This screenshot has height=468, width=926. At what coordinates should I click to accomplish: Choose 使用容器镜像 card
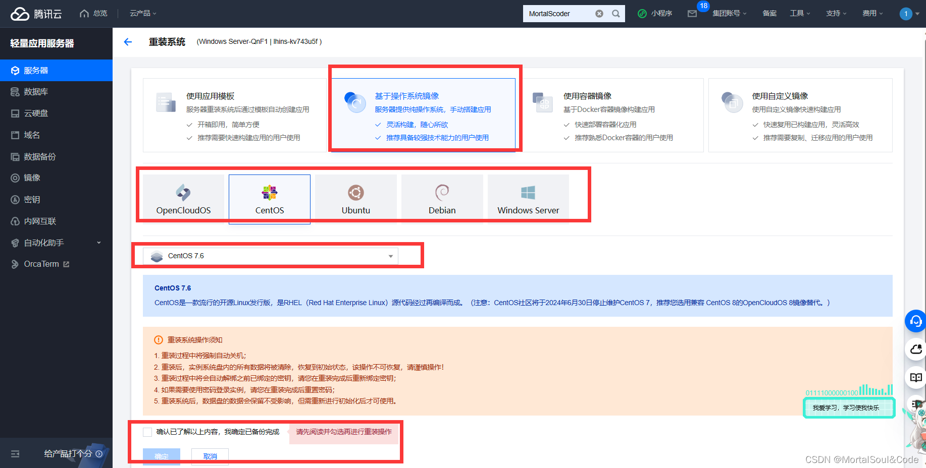pos(612,115)
